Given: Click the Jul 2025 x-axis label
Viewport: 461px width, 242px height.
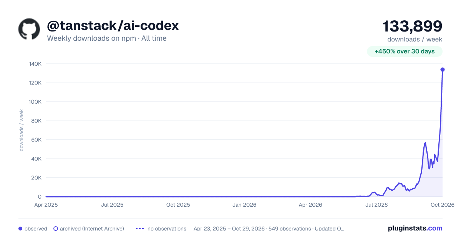Looking at the screenshot, I should click(x=112, y=205).
